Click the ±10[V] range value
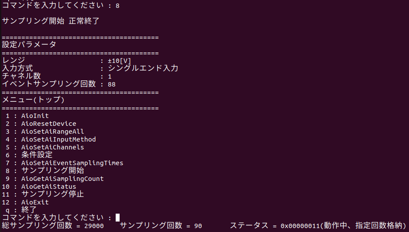The image size is (409, 232). 120,60
